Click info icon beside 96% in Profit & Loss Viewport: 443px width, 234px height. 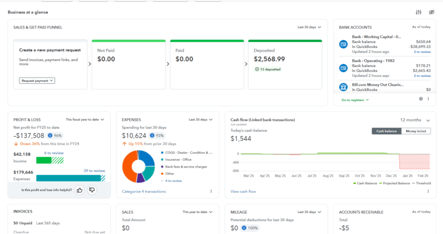coord(50,135)
